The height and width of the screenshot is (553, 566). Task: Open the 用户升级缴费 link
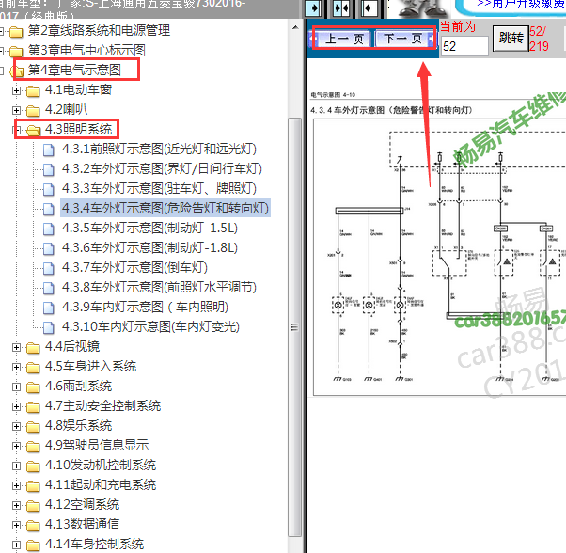click(519, 4)
